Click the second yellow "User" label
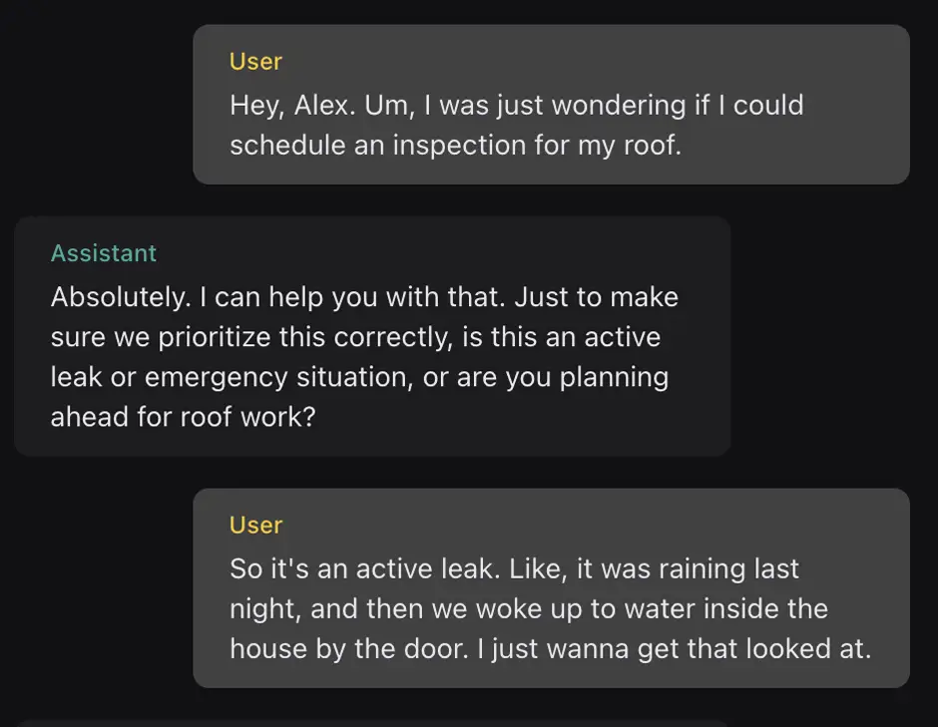The image size is (938, 727). click(255, 526)
